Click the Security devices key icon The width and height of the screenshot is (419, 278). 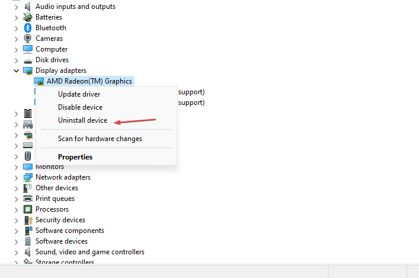(x=28, y=220)
